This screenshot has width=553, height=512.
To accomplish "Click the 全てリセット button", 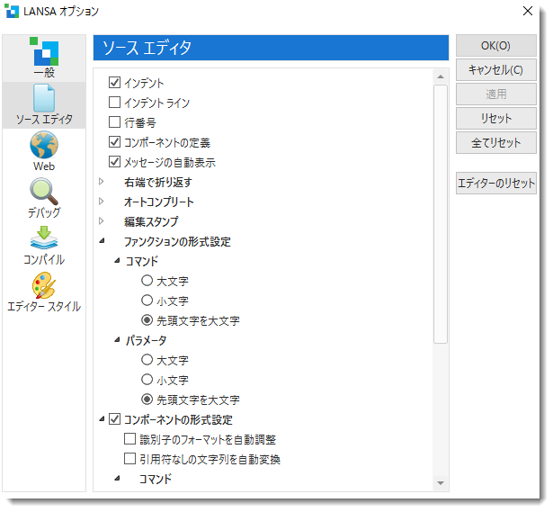I will pyautogui.click(x=495, y=143).
